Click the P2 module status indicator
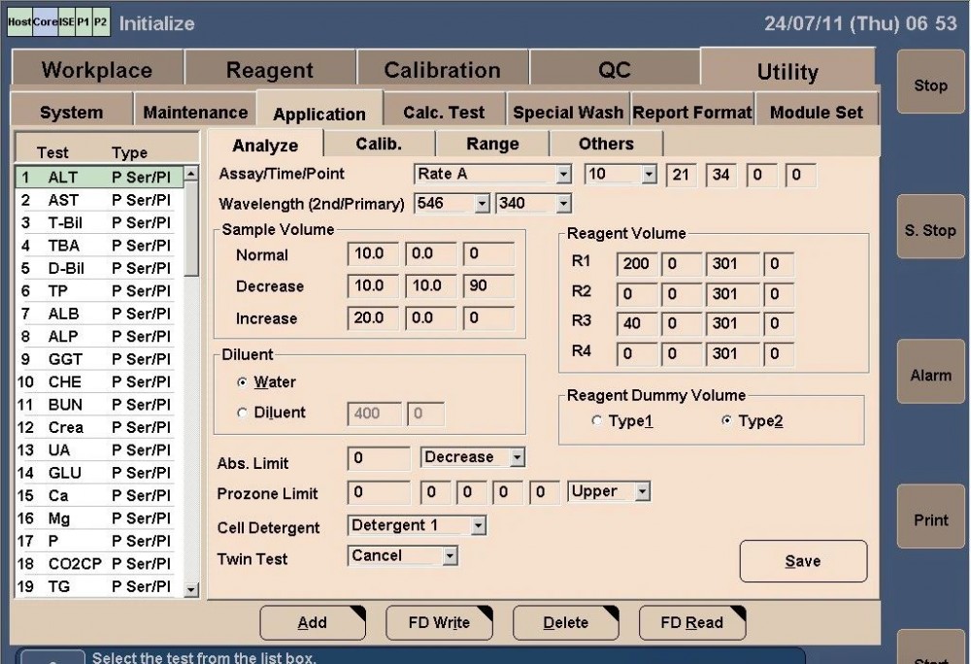This screenshot has height=664, width=971. click(x=101, y=21)
